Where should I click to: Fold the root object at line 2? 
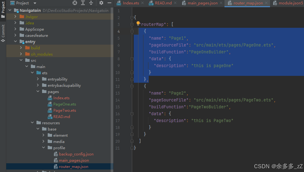132,18
